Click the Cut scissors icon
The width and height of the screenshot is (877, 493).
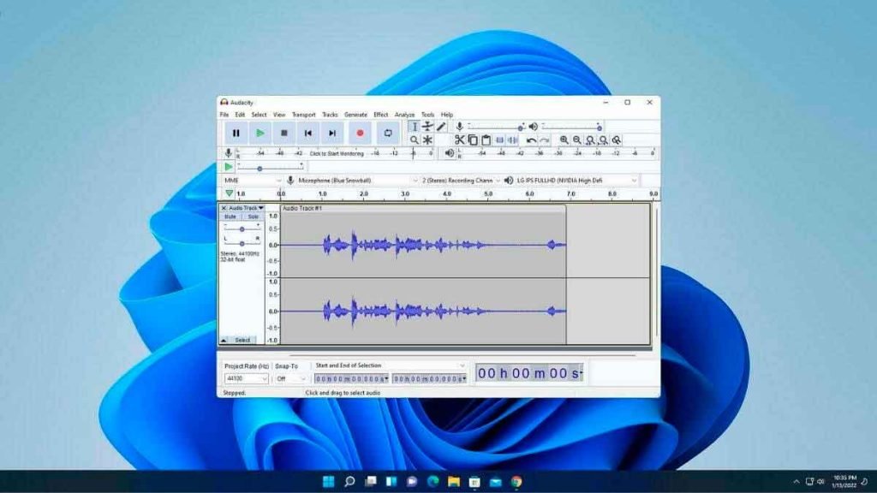459,140
